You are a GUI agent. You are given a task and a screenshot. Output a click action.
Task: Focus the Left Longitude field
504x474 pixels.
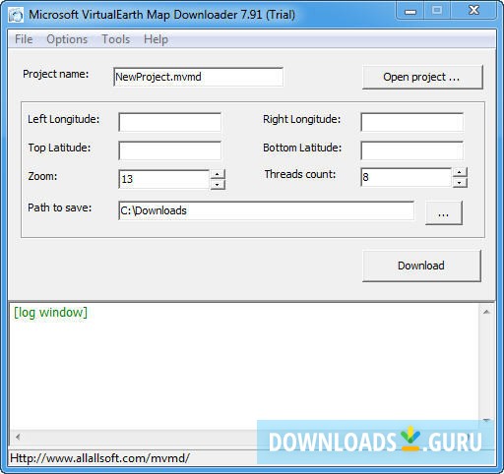169,122
